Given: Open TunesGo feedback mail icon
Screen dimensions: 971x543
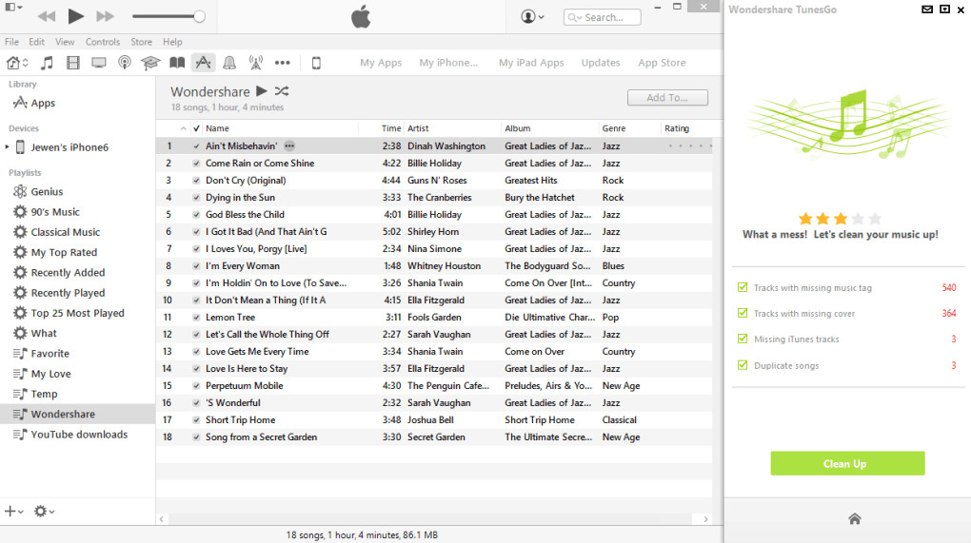Looking at the screenshot, I should [927, 10].
